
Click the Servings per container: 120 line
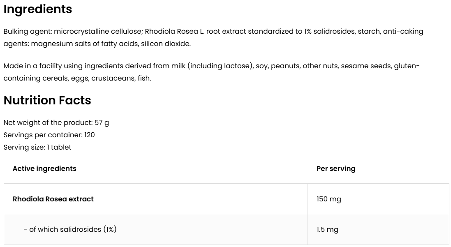click(x=49, y=135)
